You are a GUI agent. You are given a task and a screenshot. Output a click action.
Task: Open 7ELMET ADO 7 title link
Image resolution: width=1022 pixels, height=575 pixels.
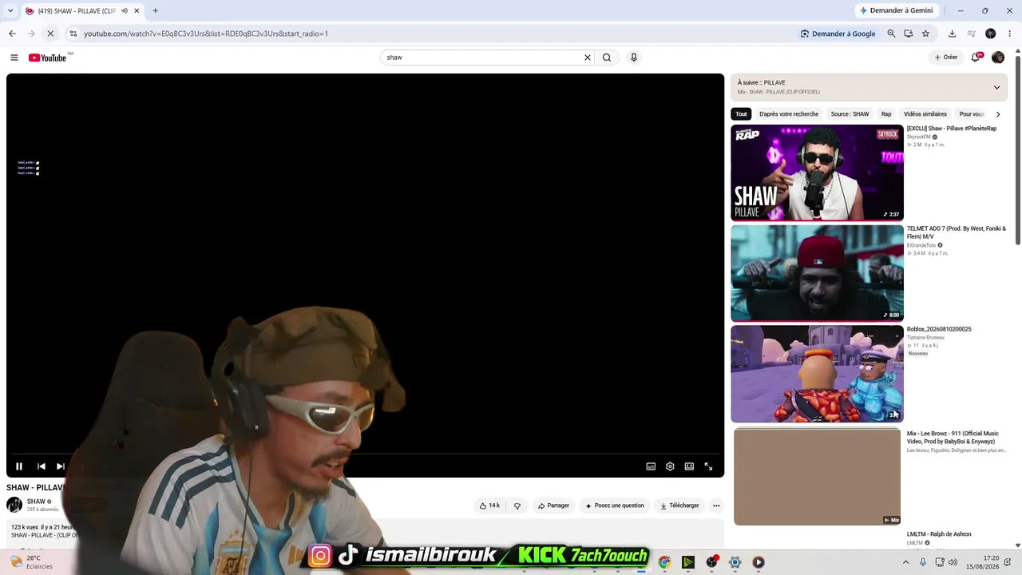(957, 232)
